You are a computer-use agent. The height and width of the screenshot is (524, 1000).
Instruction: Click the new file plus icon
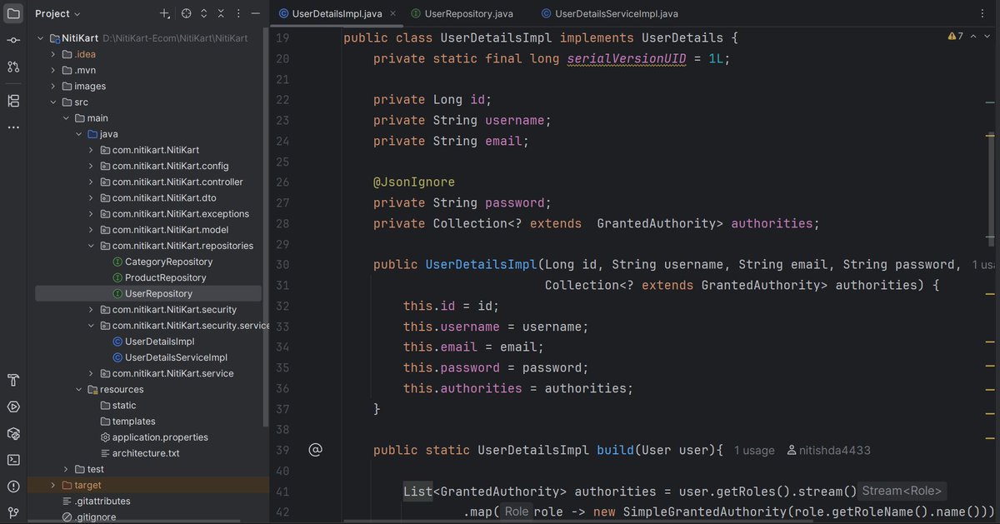(165, 14)
